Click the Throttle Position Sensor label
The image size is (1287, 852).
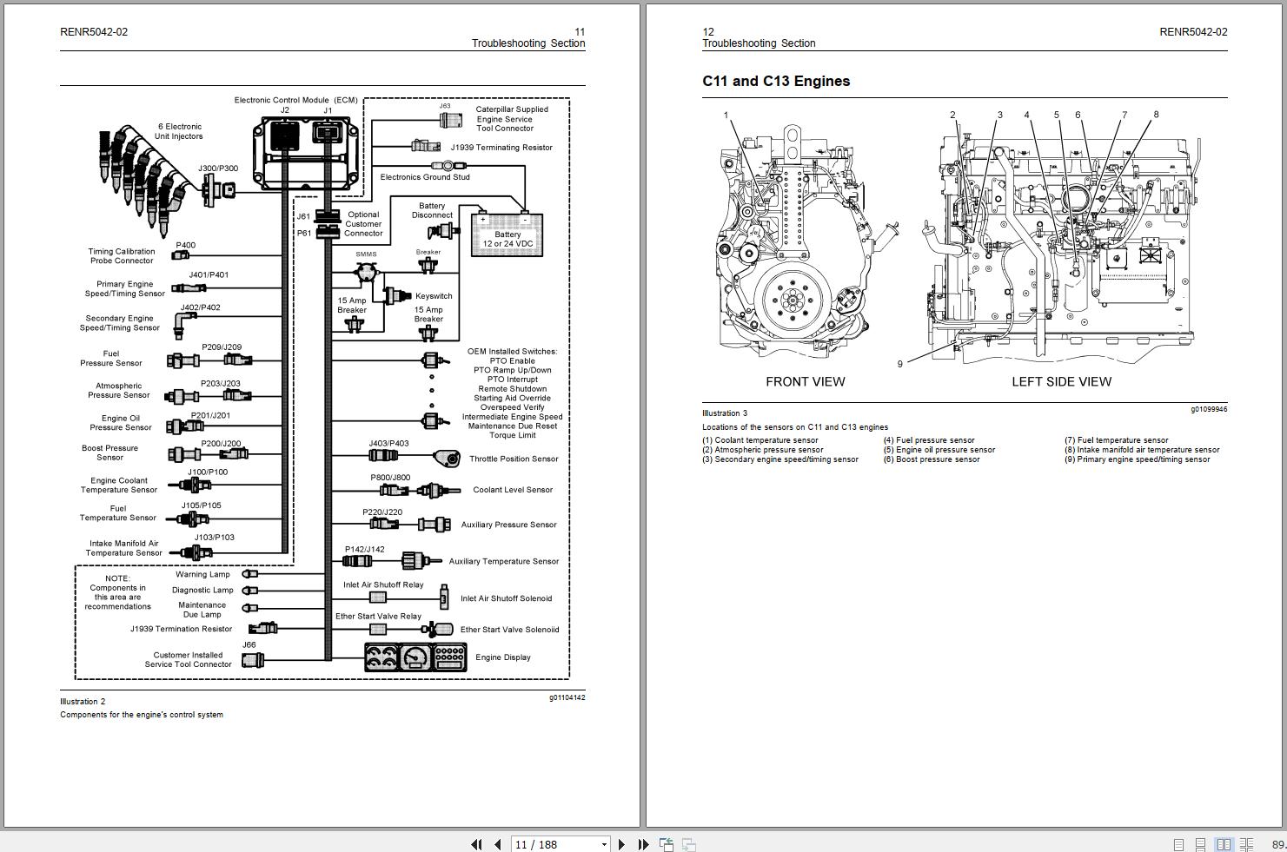point(513,459)
